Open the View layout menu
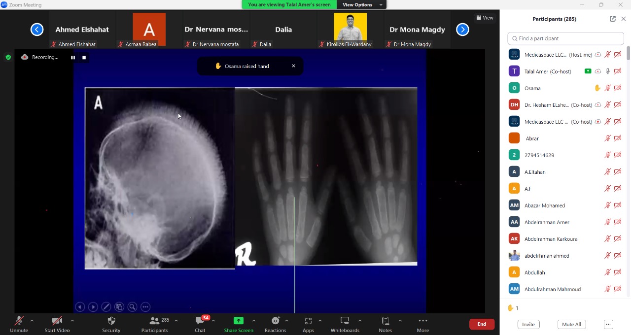Image resolution: width=631 pixels, height=335 pixels. (x=485, y=18)
